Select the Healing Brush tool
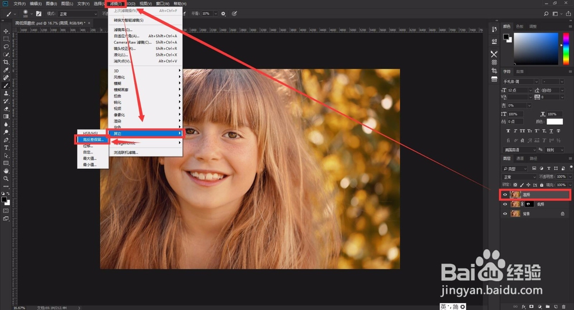The width and height of the screenshot is (574, 310). coord(6,77)
